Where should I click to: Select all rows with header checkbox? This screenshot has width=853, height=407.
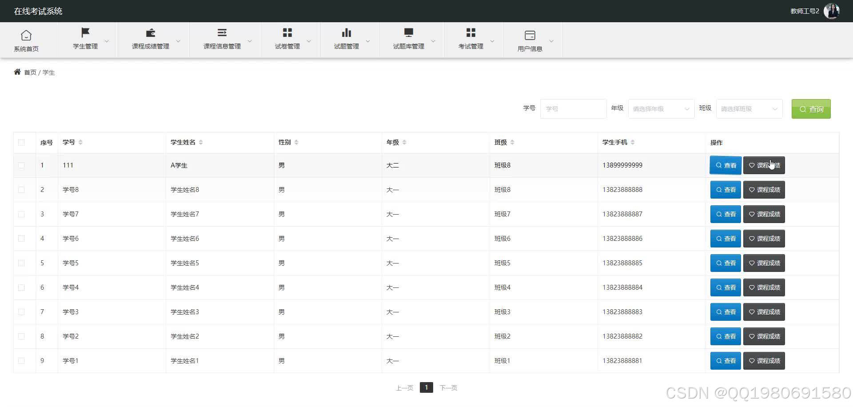pos(21,143)
